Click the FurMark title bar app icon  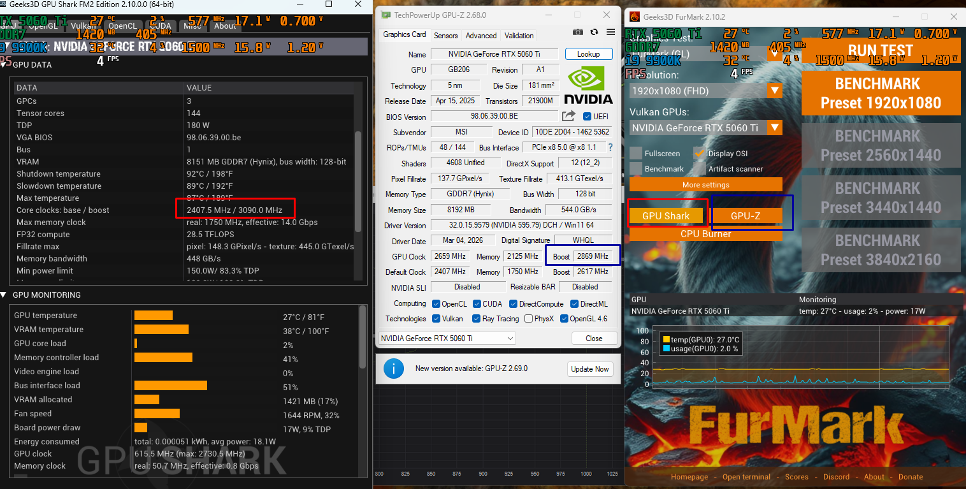pos(635,17)
